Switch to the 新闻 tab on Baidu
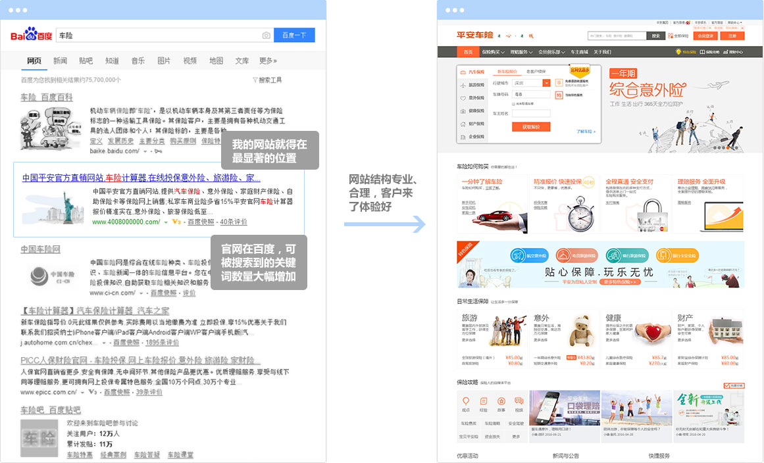The width and height of the screenshot is (764, 463). 60,61
